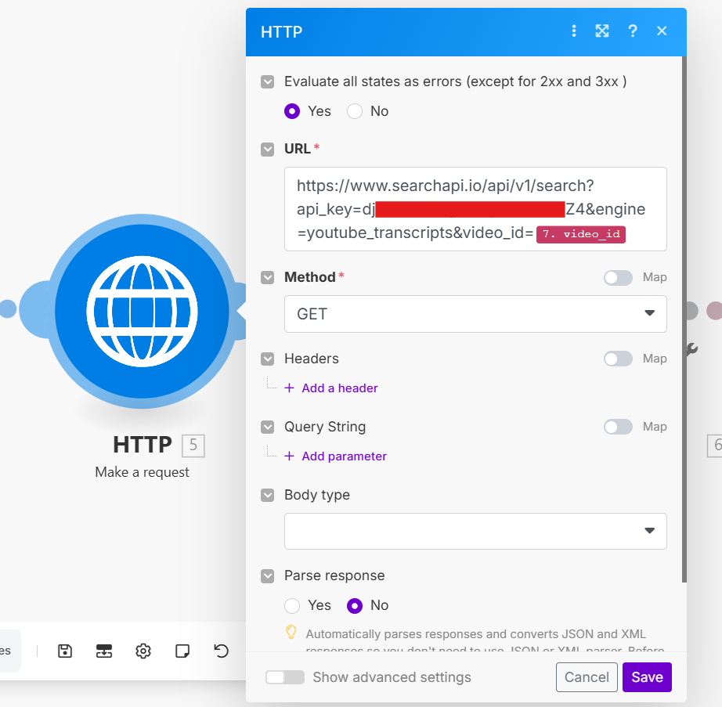Open the empty Body type dropdown
The width and height of the screenshot is (722, 707).
pos(475,531)
